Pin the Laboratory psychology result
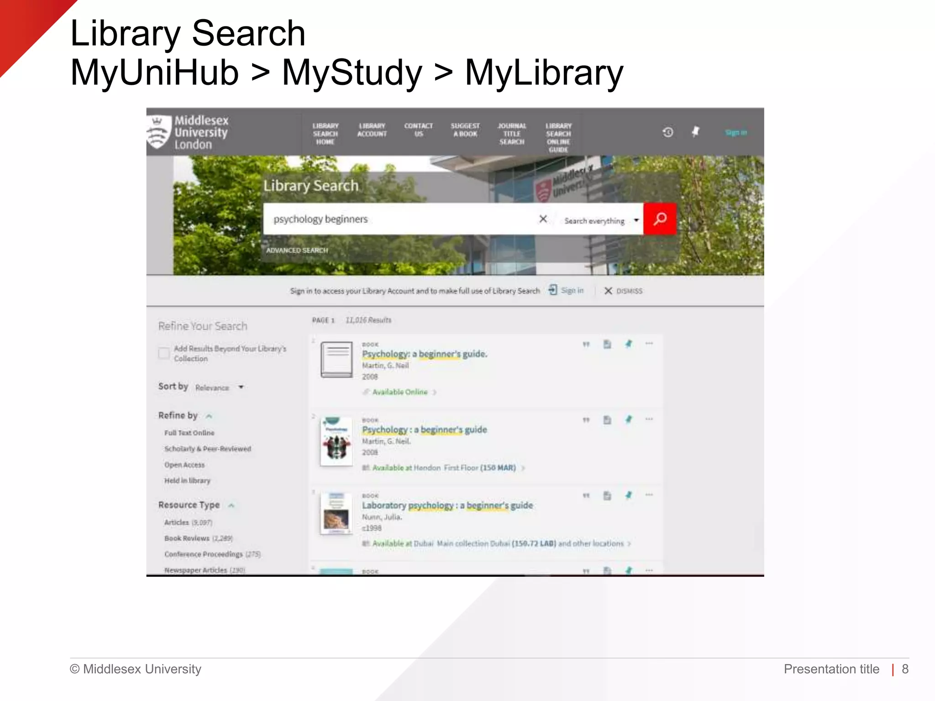The width and height of the screenshot is (935, 701). coord(629,495)
